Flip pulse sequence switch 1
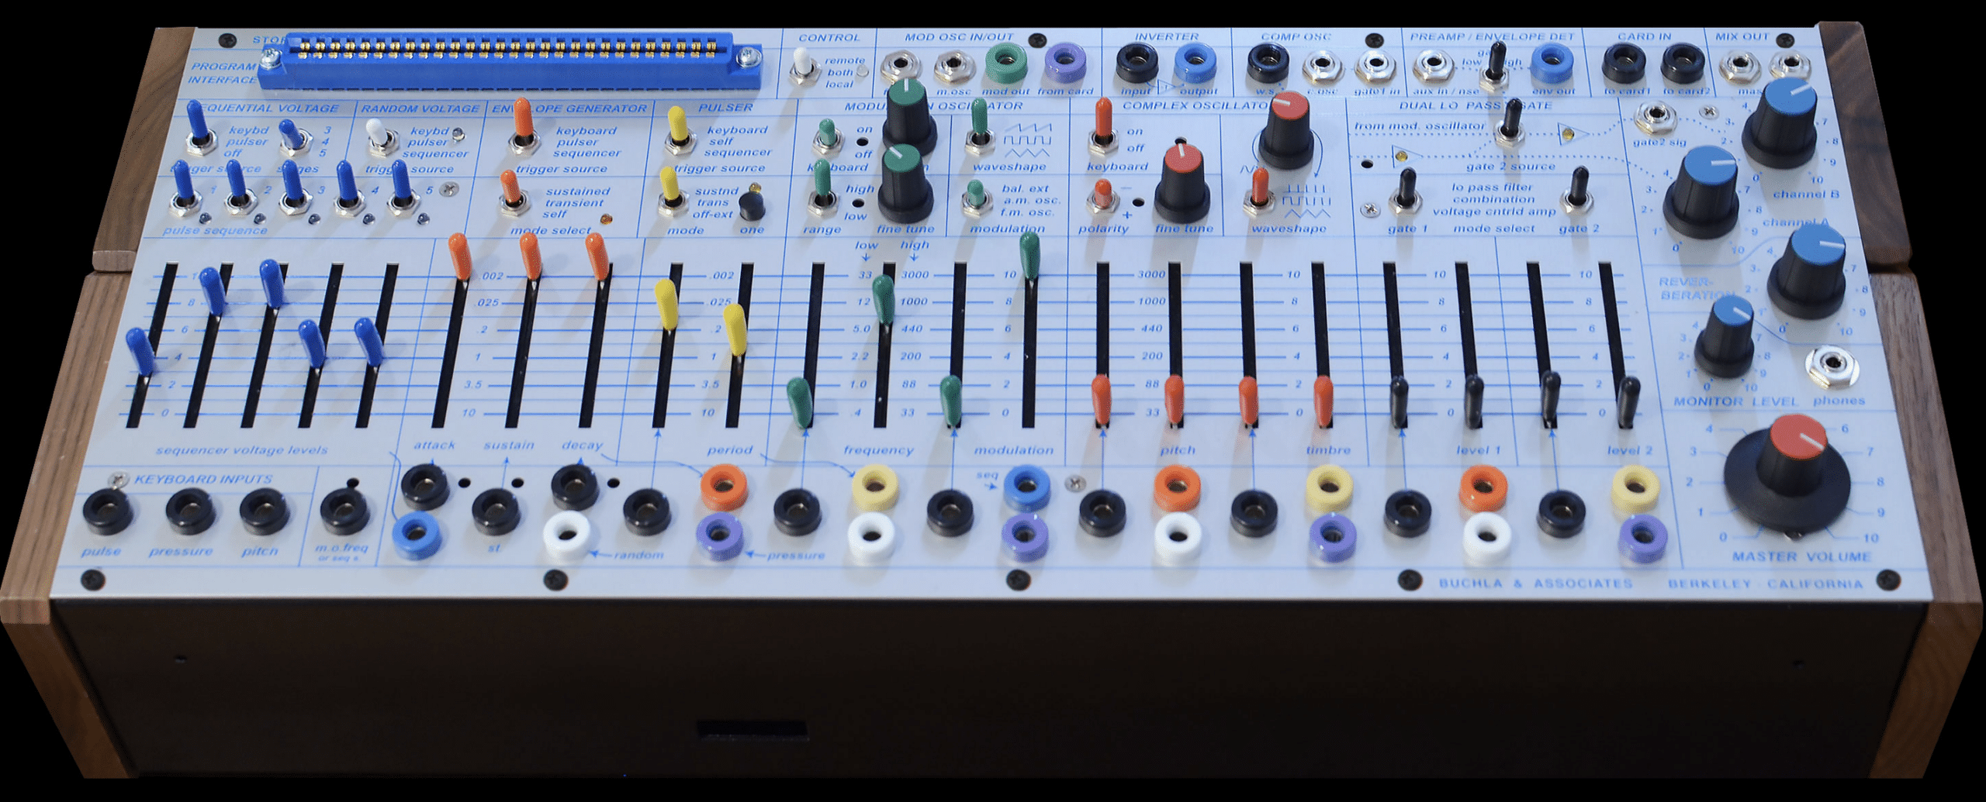 184,187
